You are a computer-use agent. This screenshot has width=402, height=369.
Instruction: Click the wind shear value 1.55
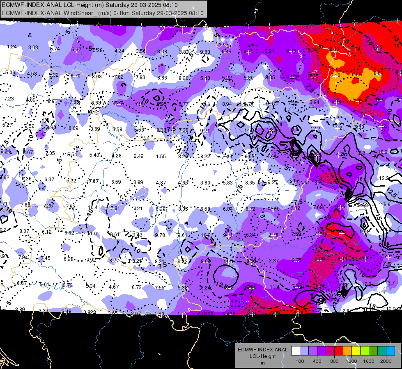161,157
